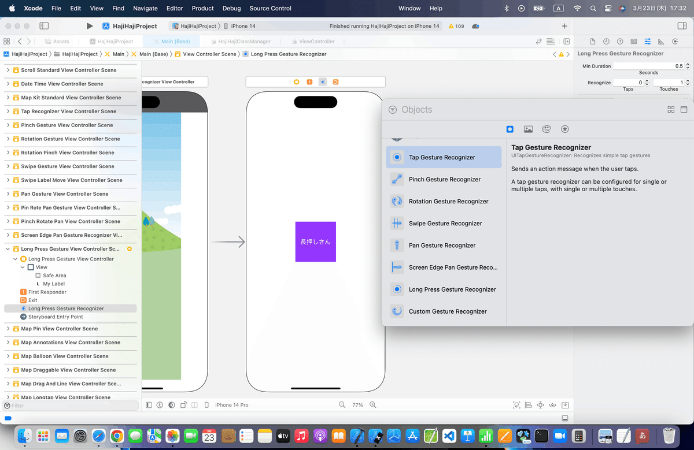Open Add New Constraints menu
The height and width of the screenshot is (450, 694).
(541, 405)
